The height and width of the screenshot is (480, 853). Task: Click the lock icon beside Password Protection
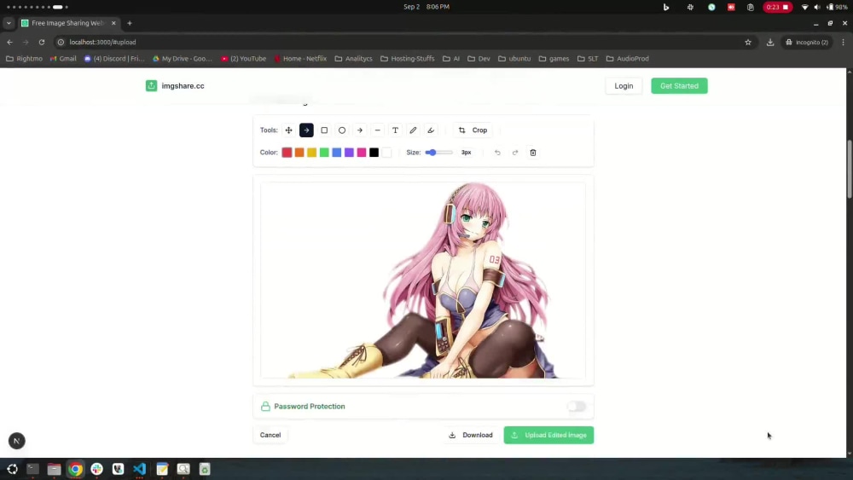pos(265,407)
